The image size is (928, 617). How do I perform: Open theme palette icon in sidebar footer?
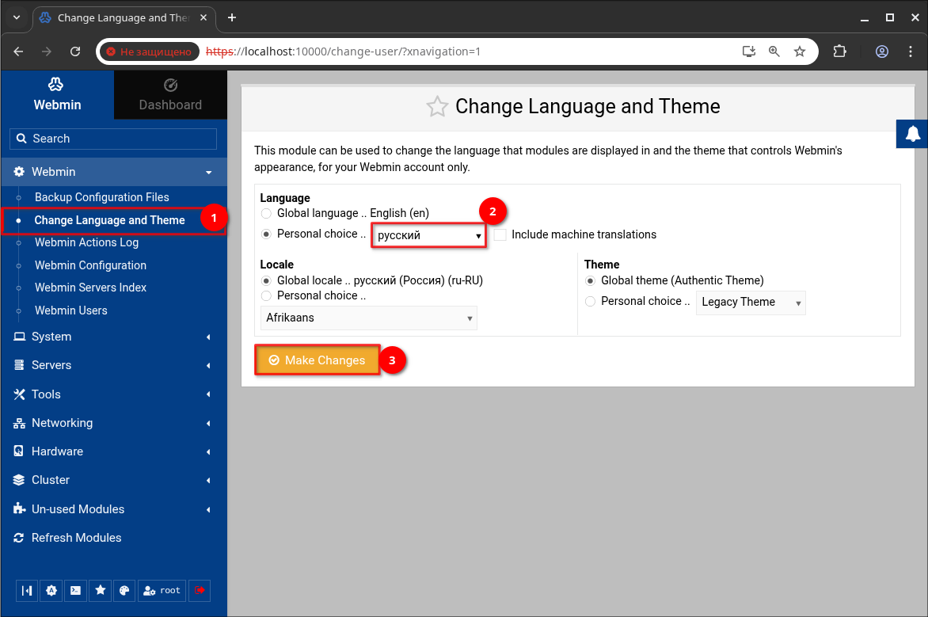click(x=124, y=590)
